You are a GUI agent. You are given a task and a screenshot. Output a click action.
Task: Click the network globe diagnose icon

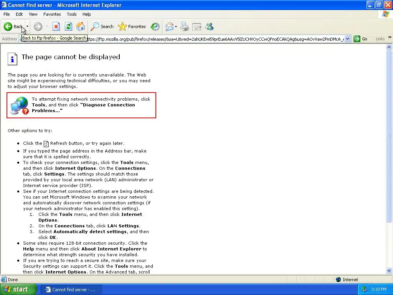pyautogui.click(x=20, y=105)
